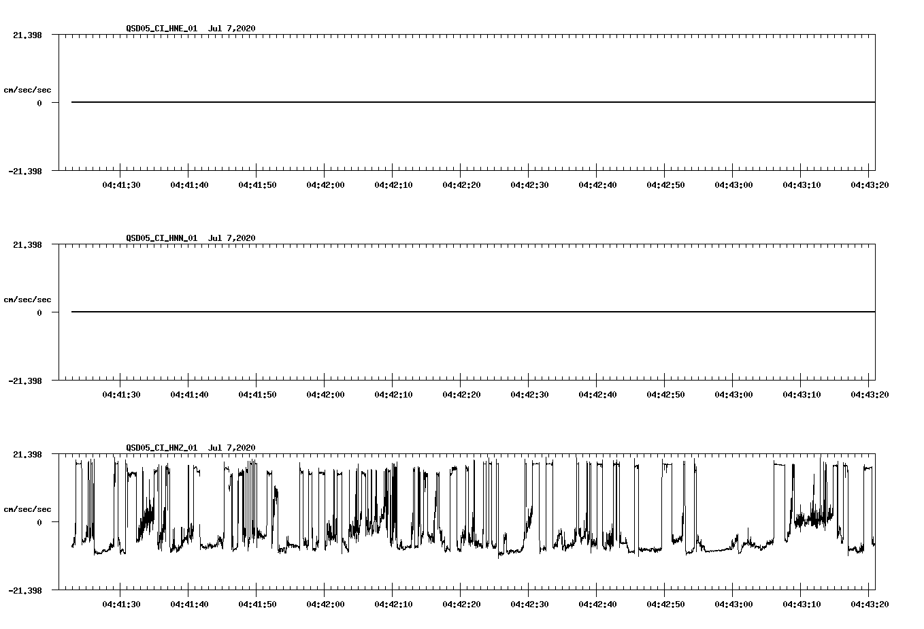Click the cm/sec/sec unit label of HNN plot

(x=27, y=300)
